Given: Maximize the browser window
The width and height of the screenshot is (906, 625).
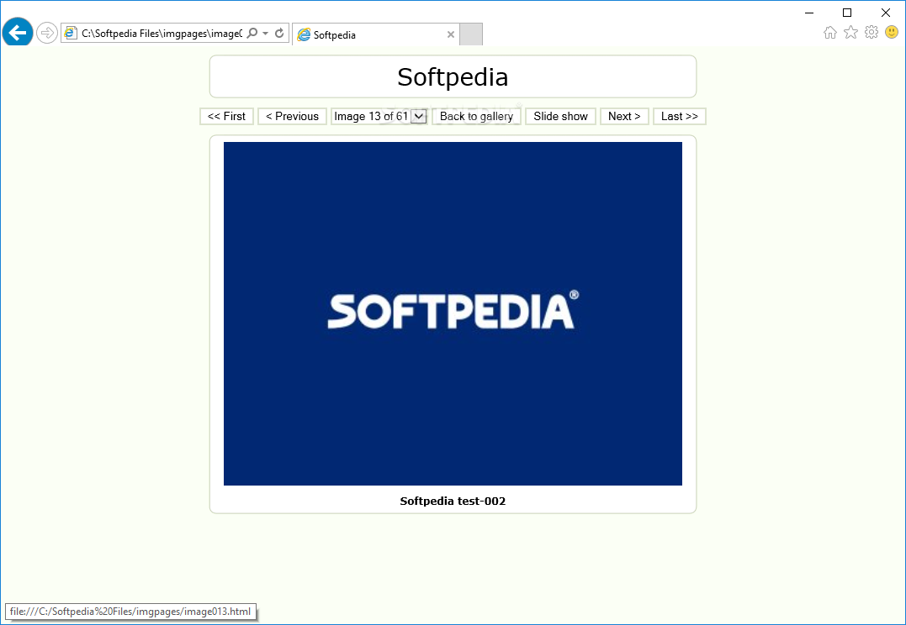Looking at the screenshot, I should click(847, 12).
